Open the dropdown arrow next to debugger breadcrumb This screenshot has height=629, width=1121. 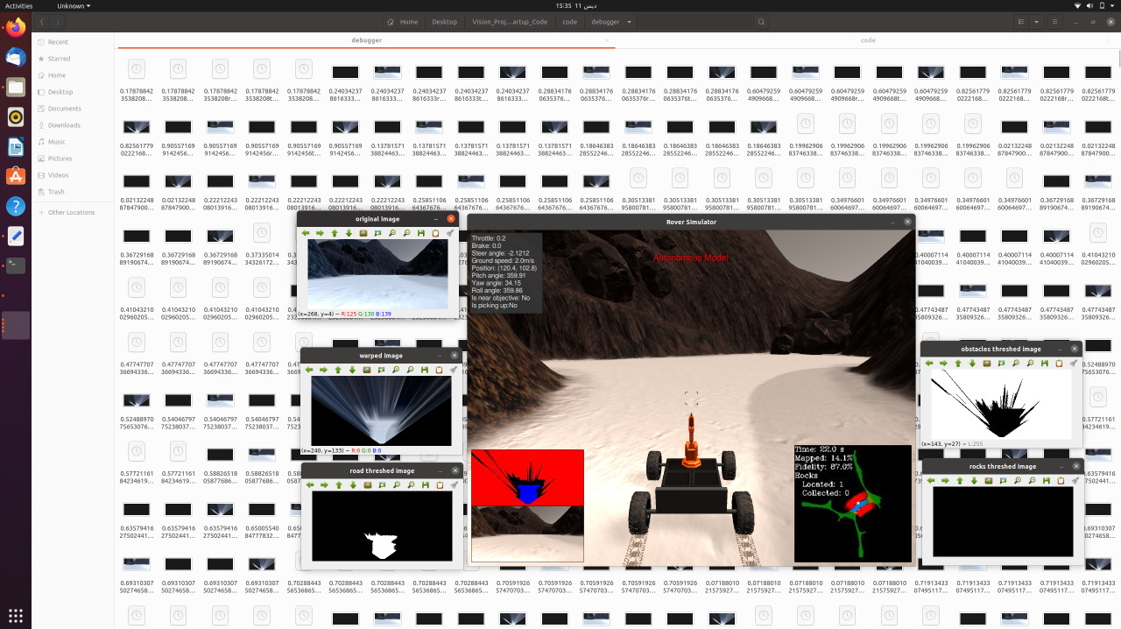(x=629, y=22)
